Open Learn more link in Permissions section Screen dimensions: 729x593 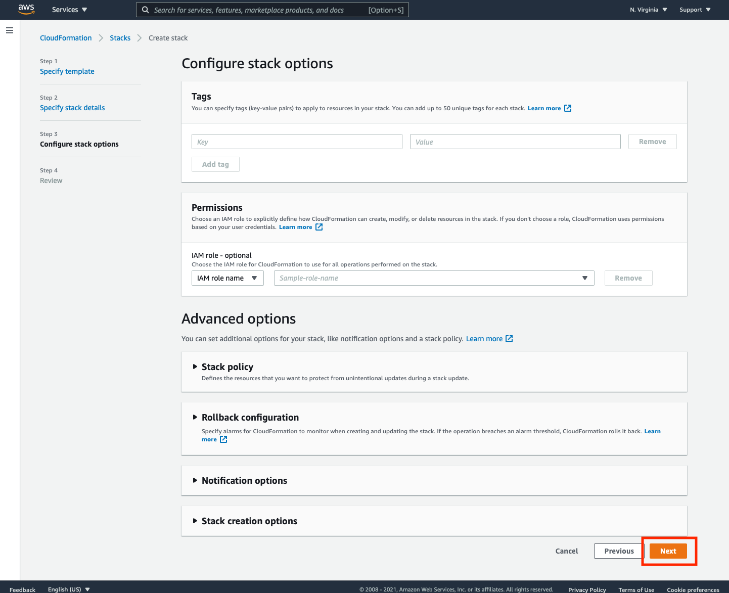[295, 227]
